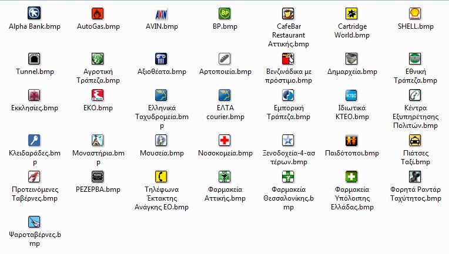Click the Tunnel.bmp icon
The image size is (449, 254).
(x=34, y=59)
